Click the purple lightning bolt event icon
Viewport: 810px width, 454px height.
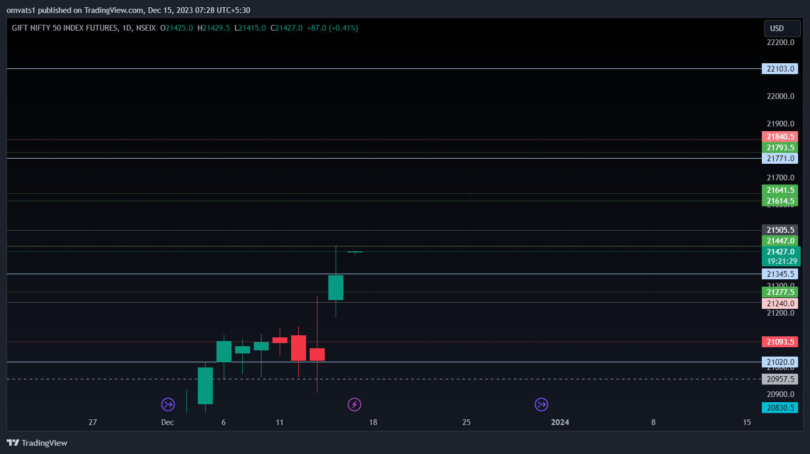click(354, 404)
